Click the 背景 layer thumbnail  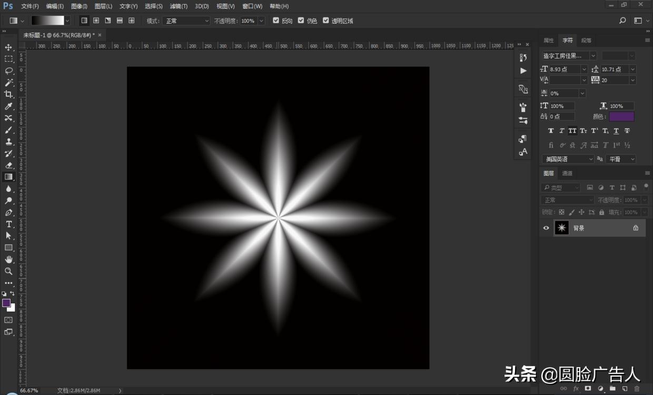pyautogui.click(x=562, y=228)
